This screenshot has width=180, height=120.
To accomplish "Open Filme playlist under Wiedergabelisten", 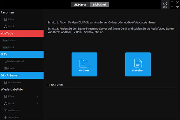I will (x=22, y=96).
